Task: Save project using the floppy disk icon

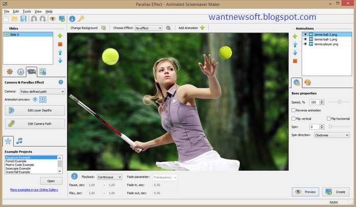Action: (23, 19)
